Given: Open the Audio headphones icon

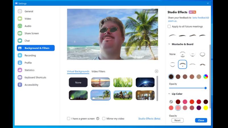Looking at the screenshot, I should tap(20, 26).
